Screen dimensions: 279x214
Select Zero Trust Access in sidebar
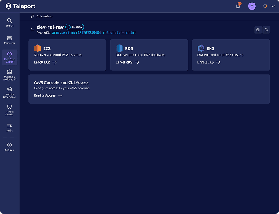[x=10, y=57]
